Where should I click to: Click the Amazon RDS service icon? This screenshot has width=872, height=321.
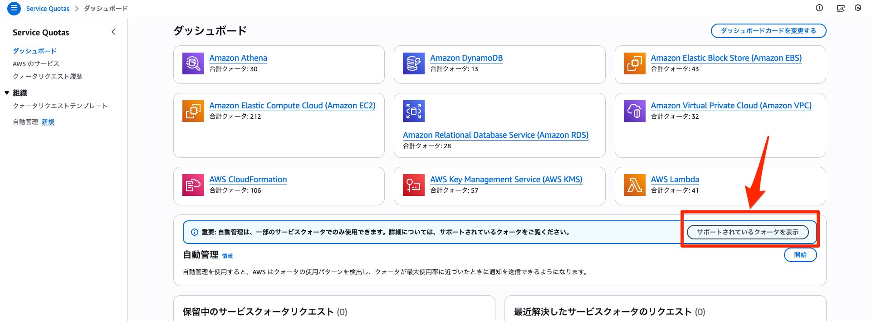(x=414, y=111)
